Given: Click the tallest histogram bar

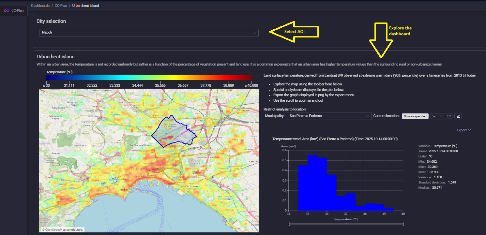Looking at the screenshot, I should tap(312, 183).
